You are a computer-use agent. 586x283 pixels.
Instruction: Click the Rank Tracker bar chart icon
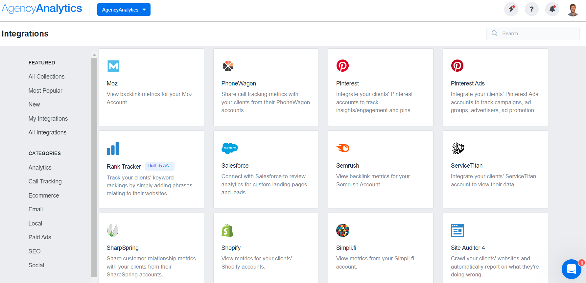(113, 148)
